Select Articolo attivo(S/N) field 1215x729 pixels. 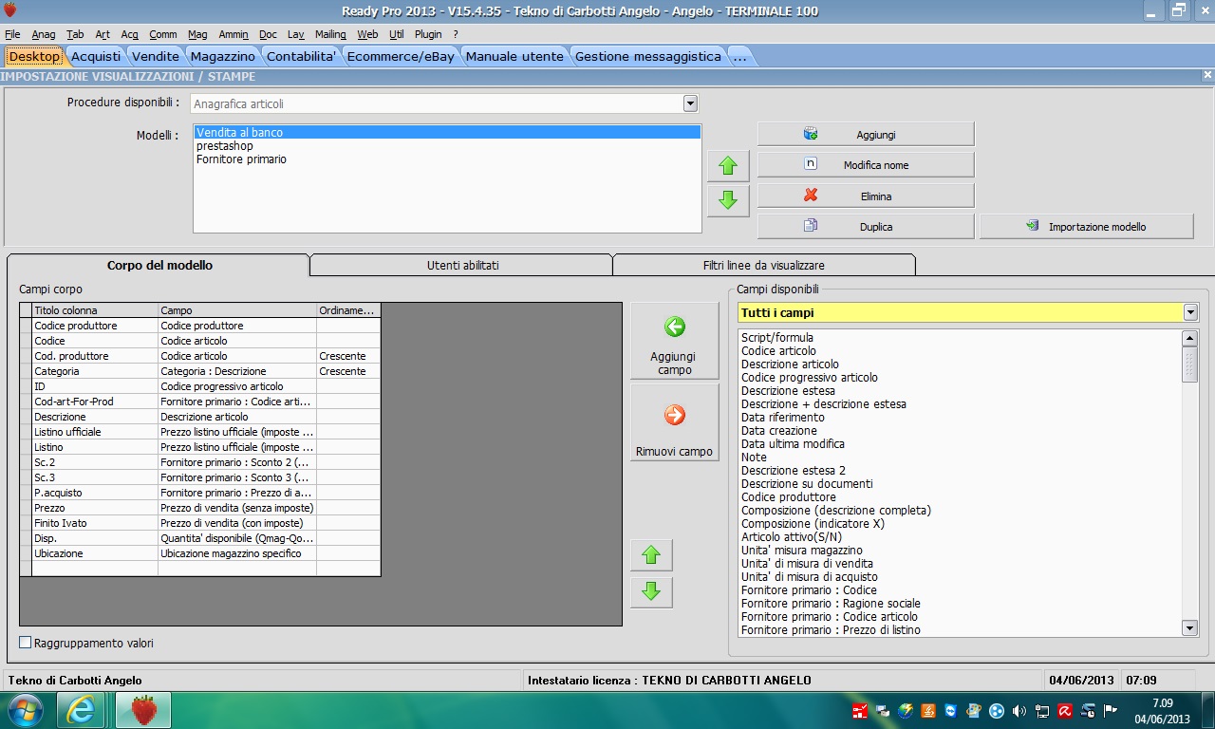(961, 536)
